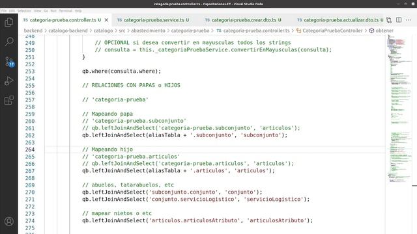The image size is (417, 234).
Task: Click the catalogo breadcrumb segment
Action: [103, 31]
